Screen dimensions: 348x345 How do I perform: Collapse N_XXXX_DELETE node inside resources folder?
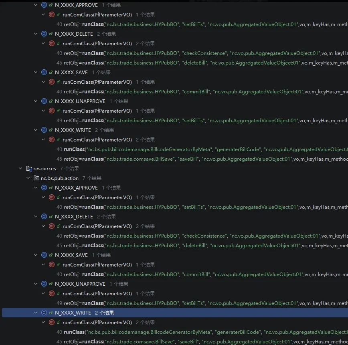(x=36, y=217)
